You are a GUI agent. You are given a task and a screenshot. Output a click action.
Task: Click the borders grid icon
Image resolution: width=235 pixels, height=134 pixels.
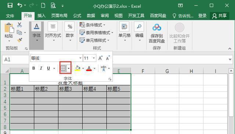tap(63, 68)
